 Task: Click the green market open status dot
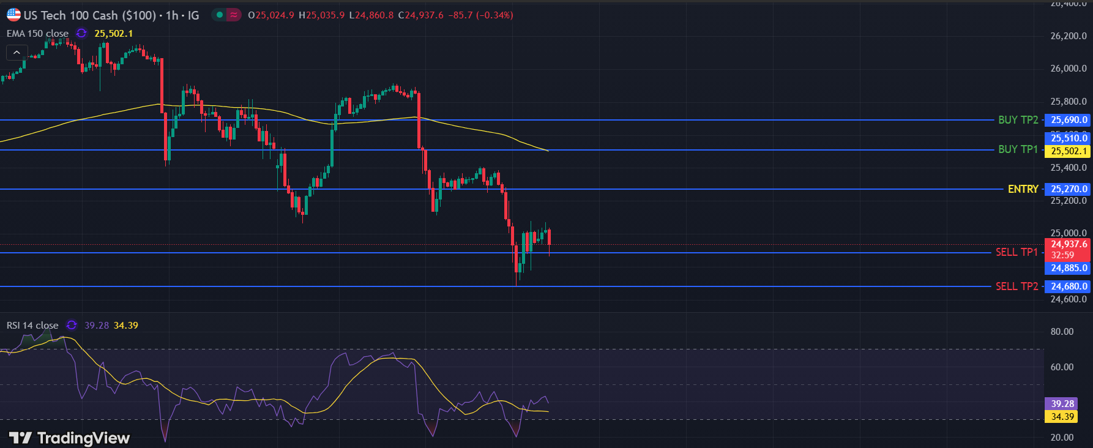(219, 15)
